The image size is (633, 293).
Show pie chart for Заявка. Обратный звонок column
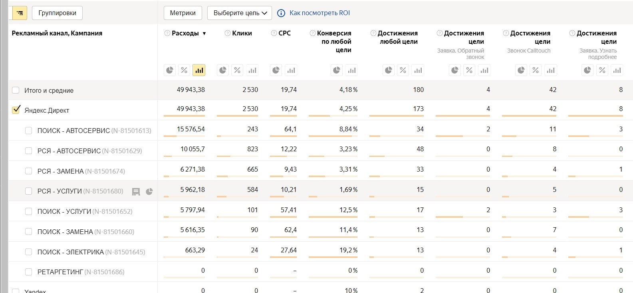click(x=455, y=70)
